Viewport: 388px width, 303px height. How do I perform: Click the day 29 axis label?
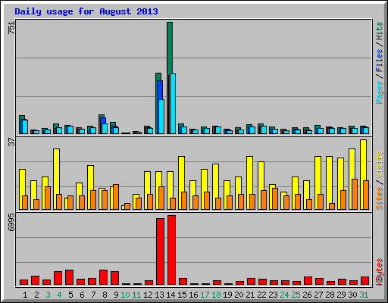tap(341, 295)
